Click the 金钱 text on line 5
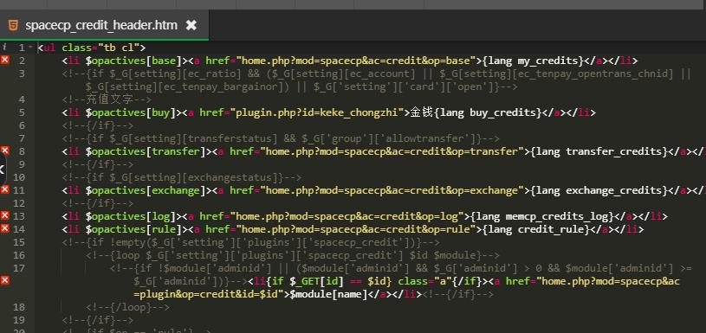 422,112
